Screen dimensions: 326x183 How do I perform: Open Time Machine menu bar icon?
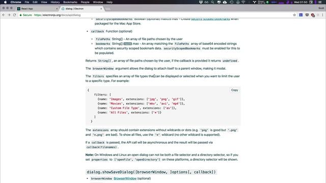click(231, 2)
